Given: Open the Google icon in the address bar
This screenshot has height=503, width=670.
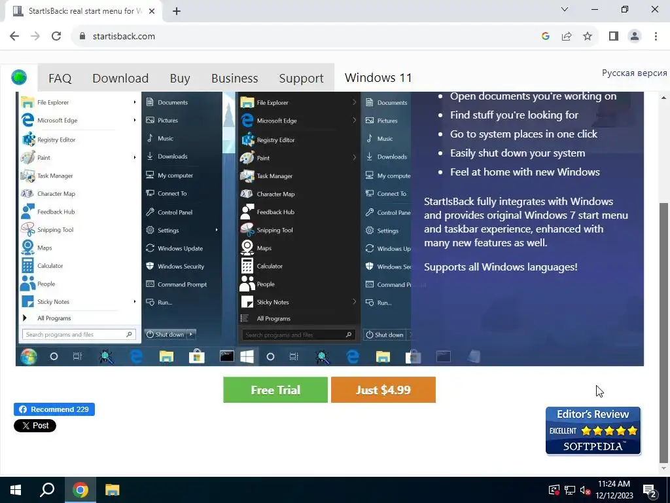Looking at the screenshot, I should pyautogui.click(x=545, y=37).
